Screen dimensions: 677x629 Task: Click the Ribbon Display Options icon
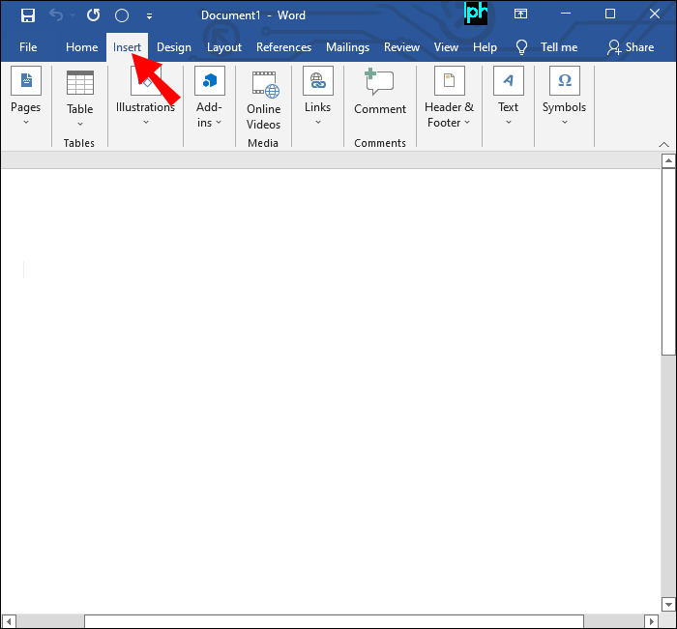(520, 14)
